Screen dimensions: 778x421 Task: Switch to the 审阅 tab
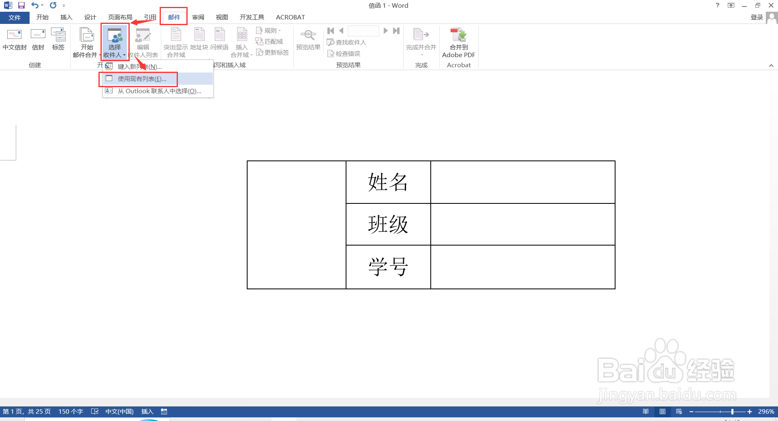tap(198, 17)
